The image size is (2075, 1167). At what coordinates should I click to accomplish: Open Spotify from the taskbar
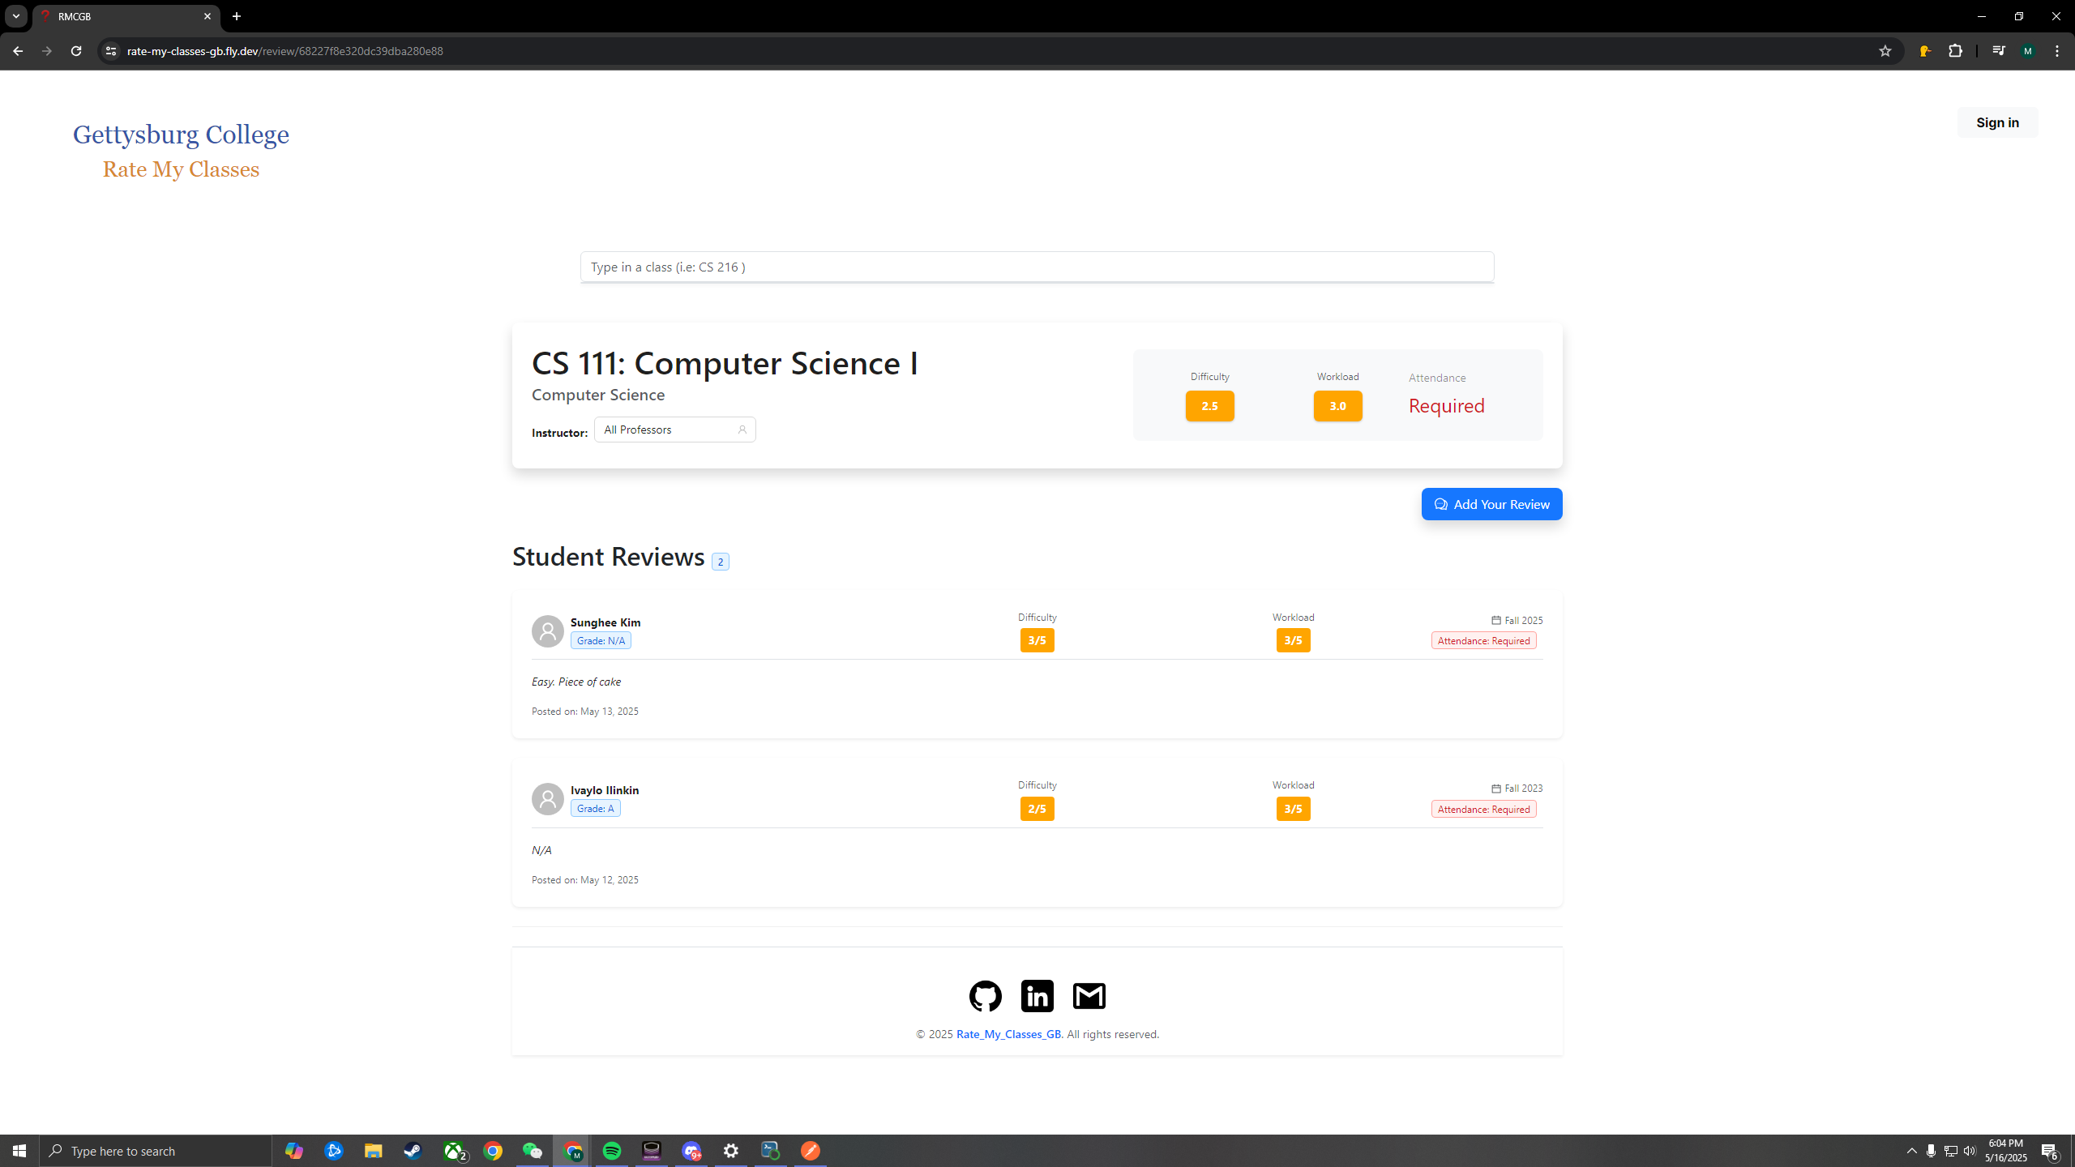click(612, 1151)
